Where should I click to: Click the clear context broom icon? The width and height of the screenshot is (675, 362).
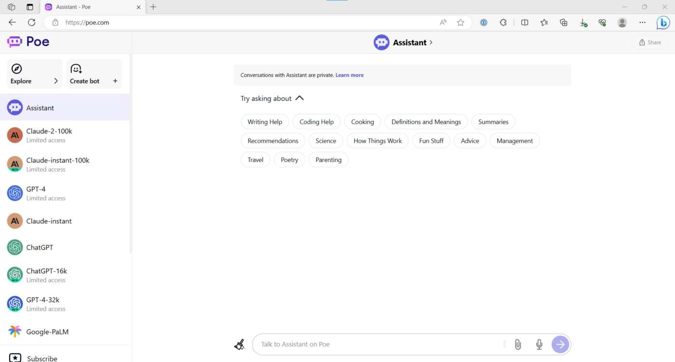tap(239, 344)
